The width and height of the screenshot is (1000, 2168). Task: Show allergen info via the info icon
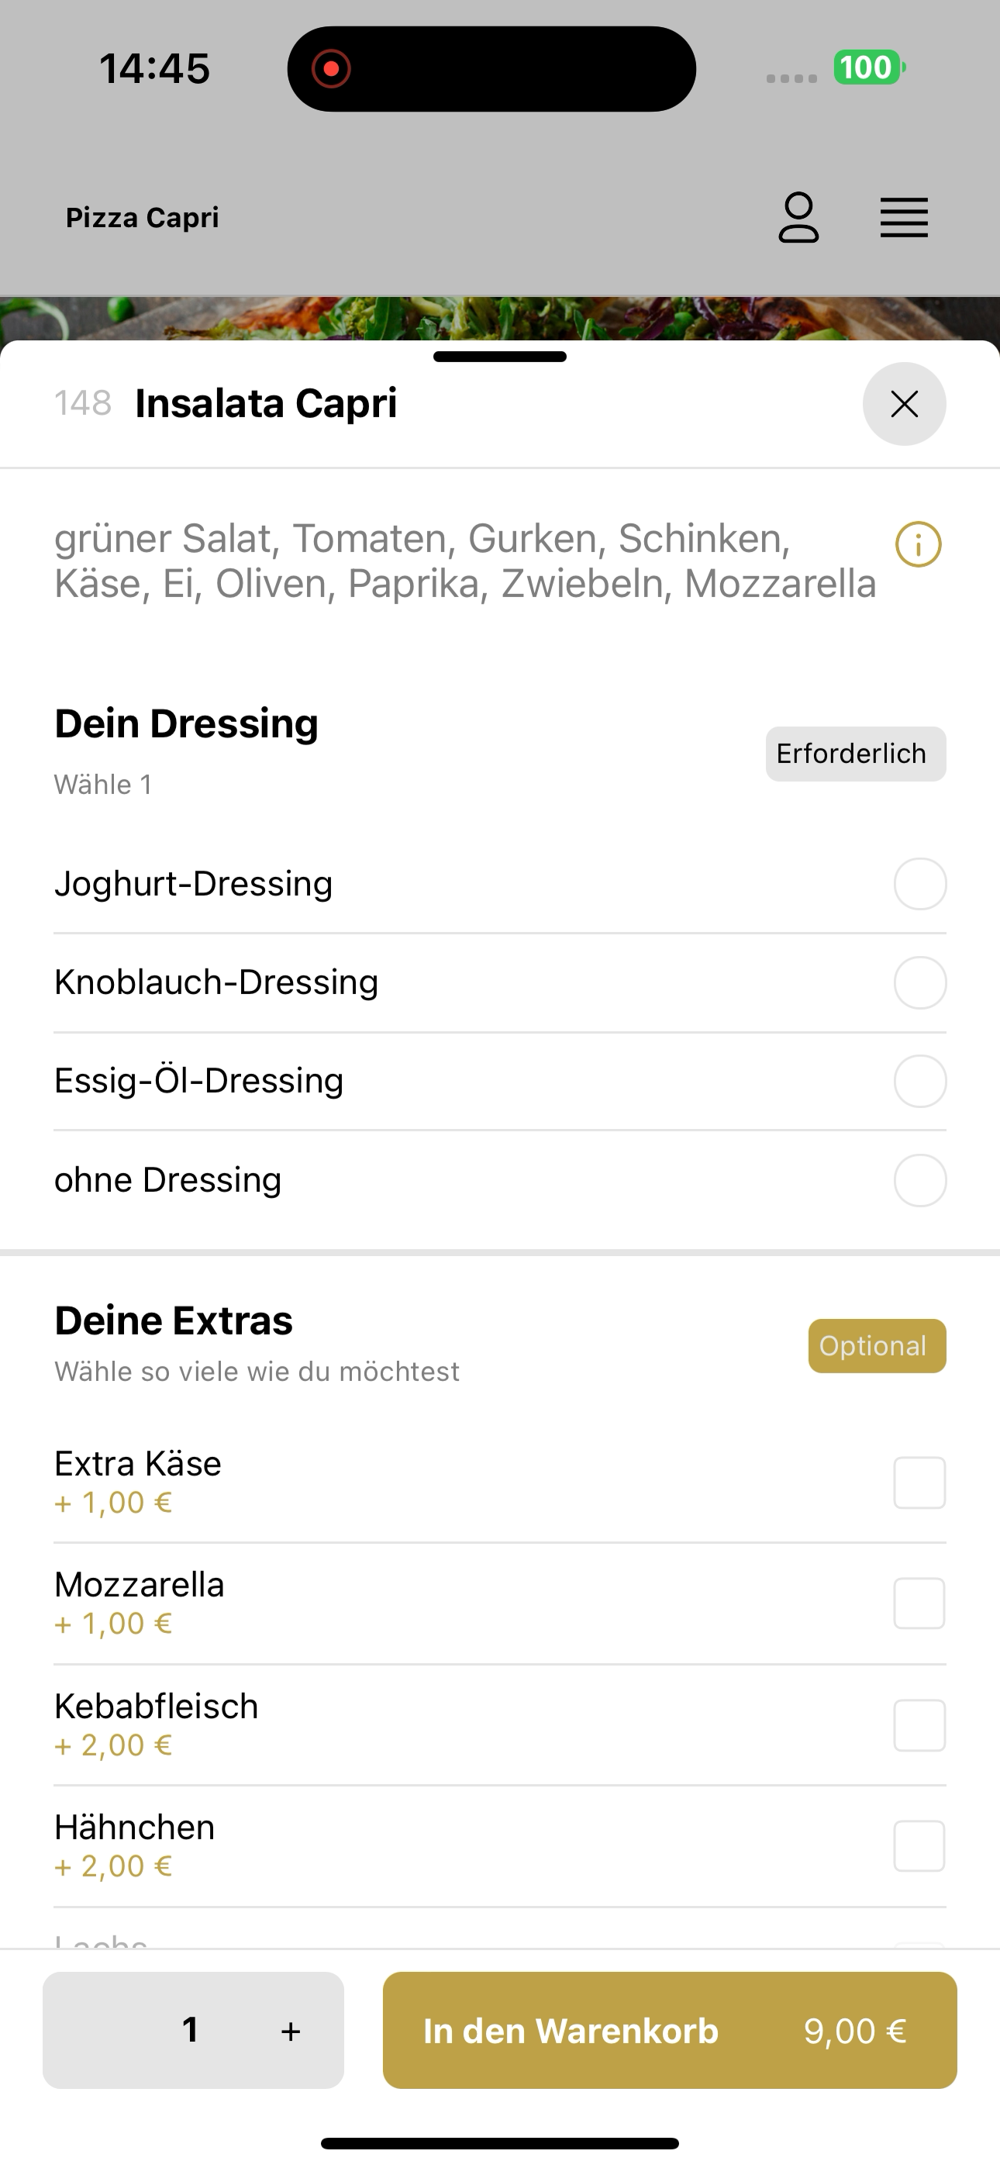(919, 544)
